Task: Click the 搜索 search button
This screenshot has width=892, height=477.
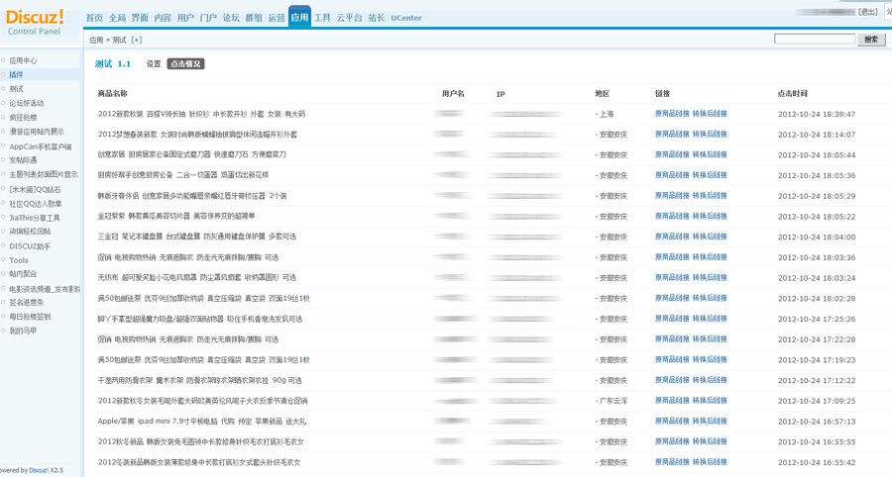Action: coord(871,40)
